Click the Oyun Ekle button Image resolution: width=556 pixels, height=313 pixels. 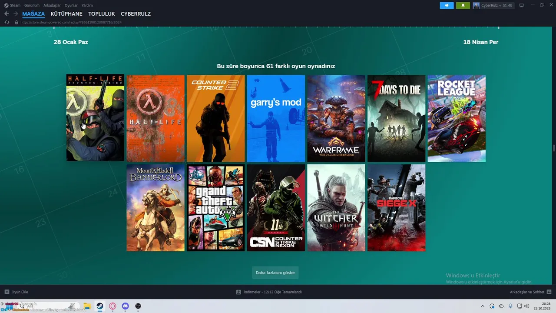(17, 292)
